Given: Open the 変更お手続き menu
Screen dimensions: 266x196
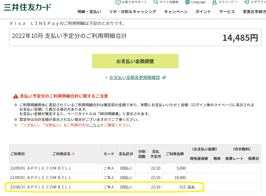Looking at the screenshot, I should [x=254, y=12].
